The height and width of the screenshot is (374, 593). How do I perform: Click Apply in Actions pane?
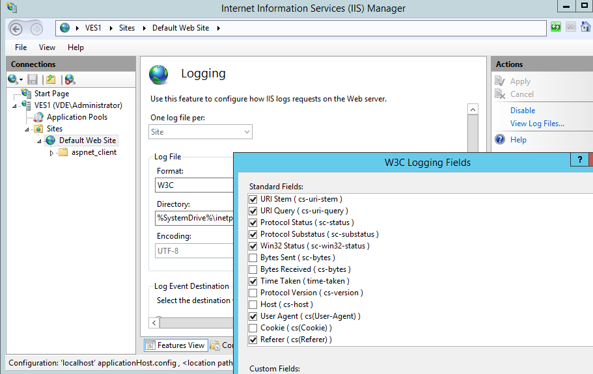click(520, 81)
